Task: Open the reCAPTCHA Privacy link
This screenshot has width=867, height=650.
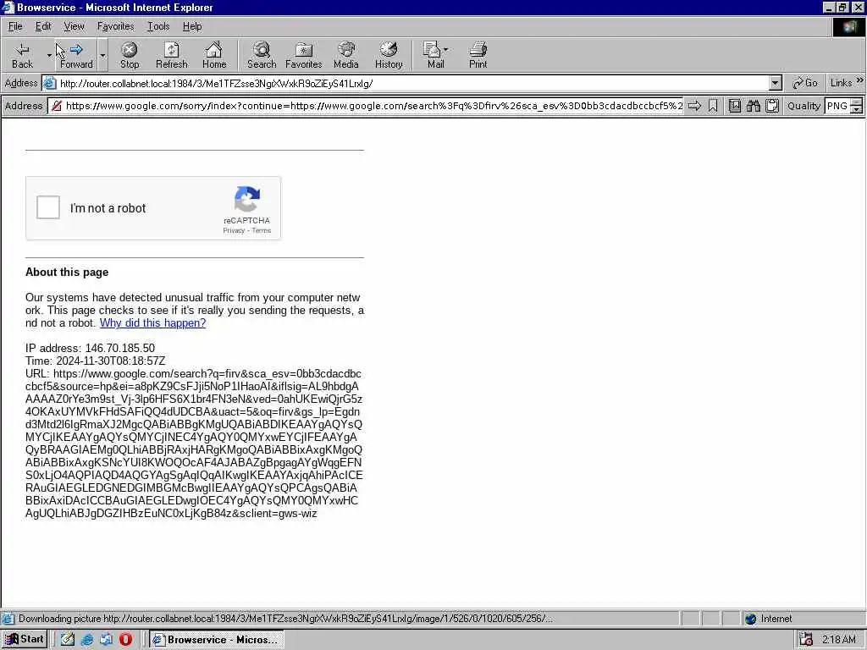Action: click(x=234, y=230)
